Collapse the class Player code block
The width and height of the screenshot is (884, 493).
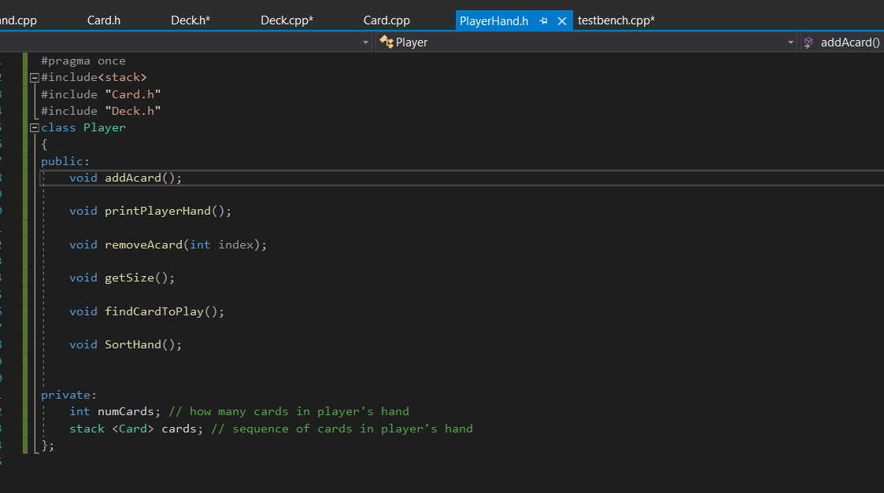pyautogui.click(x=34, y=127)
